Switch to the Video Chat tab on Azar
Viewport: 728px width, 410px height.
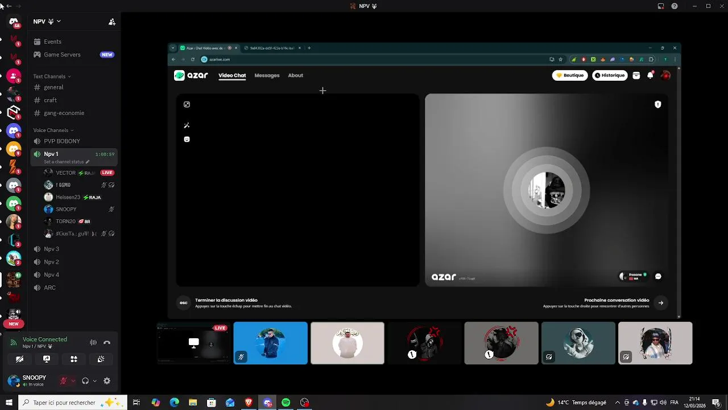[232, 75]
